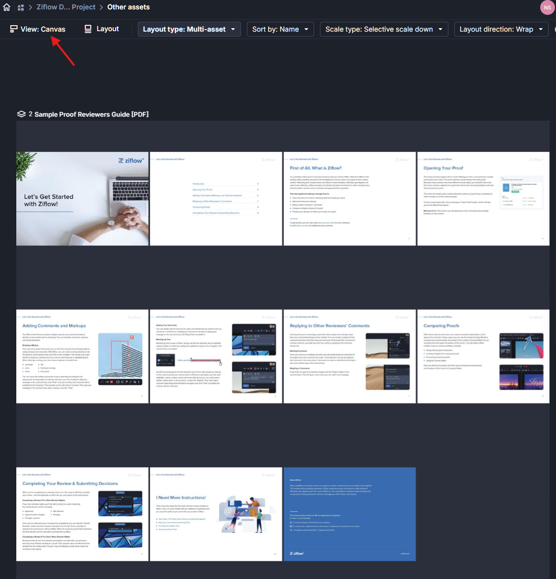Screen dimensions: 556x579
Task: Open the Opening Your Proof page thumbnail
Action: 483,199
